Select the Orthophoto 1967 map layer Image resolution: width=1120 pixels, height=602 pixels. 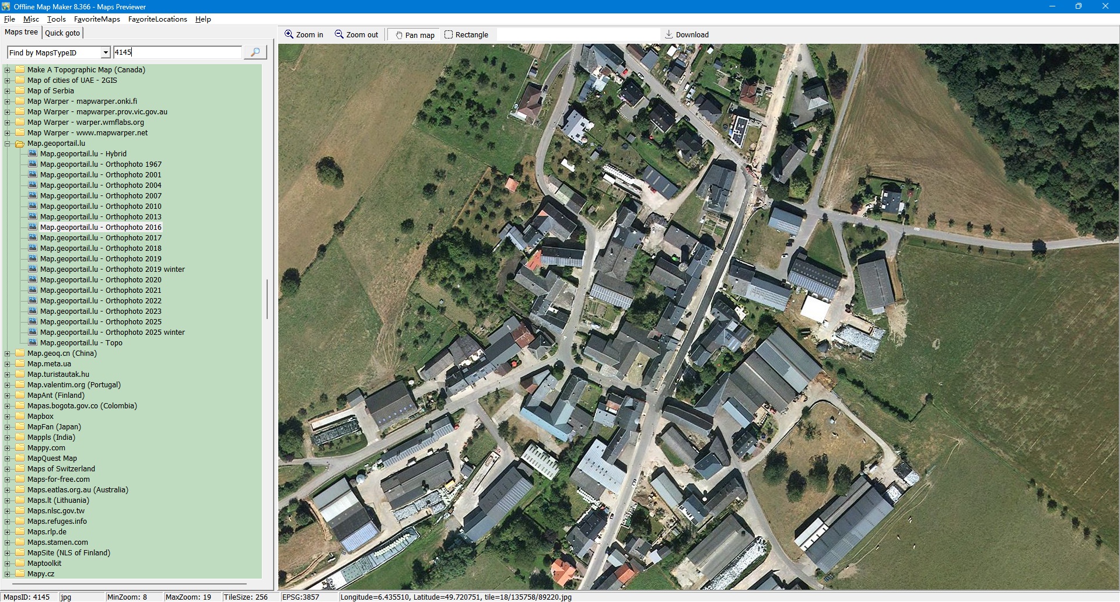[x=100, y=164]
